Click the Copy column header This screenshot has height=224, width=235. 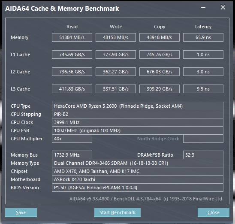pos(160,27)
